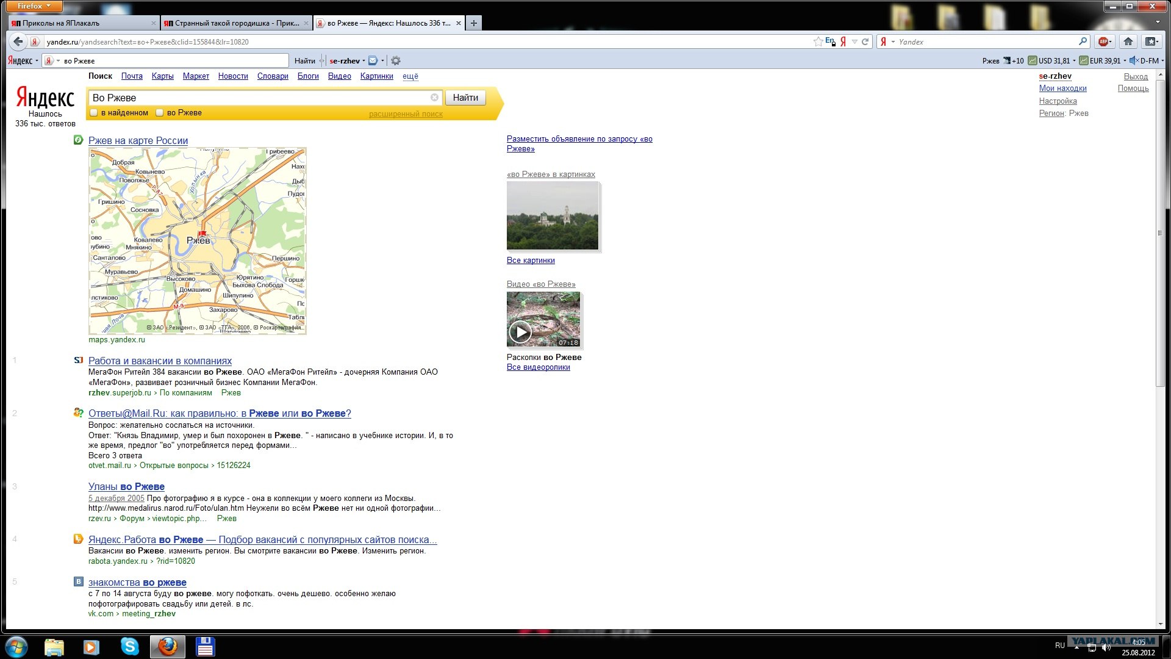Click the floppy-disk app on the taskbar
The height and width of the screenshot is (659, 1171).
205,647
